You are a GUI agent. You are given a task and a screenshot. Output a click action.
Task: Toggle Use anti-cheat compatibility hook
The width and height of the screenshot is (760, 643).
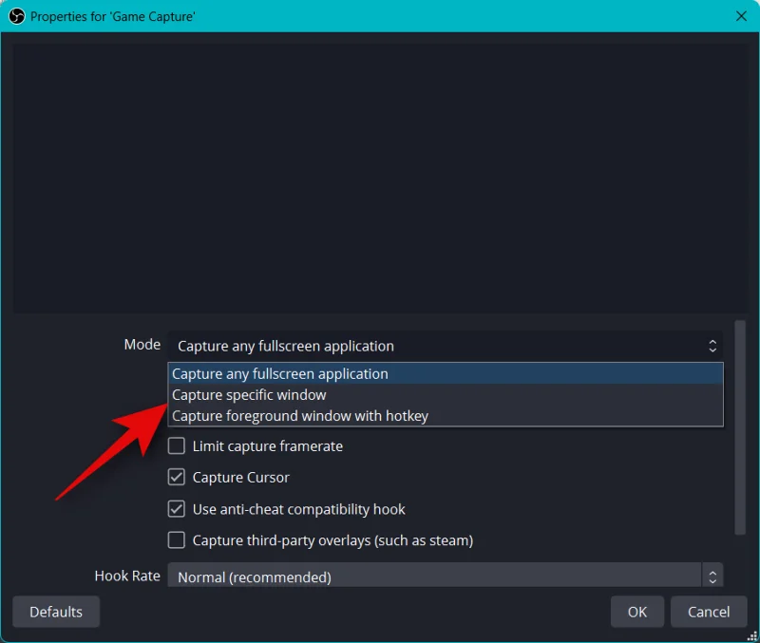point(177,509)
